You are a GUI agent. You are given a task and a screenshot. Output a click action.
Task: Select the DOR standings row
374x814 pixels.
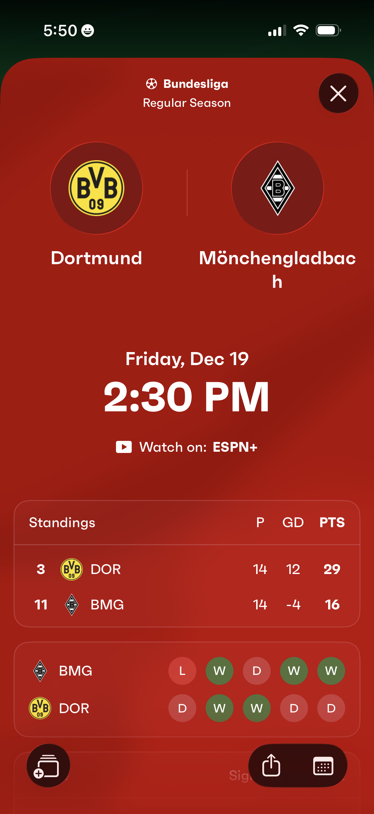[187, 569]
